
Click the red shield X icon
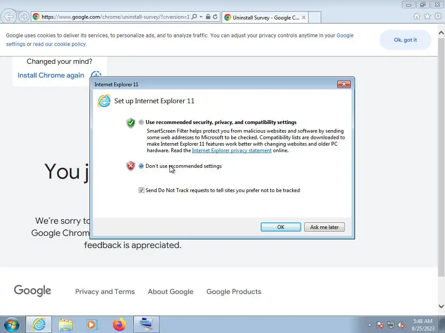point(130,166)
